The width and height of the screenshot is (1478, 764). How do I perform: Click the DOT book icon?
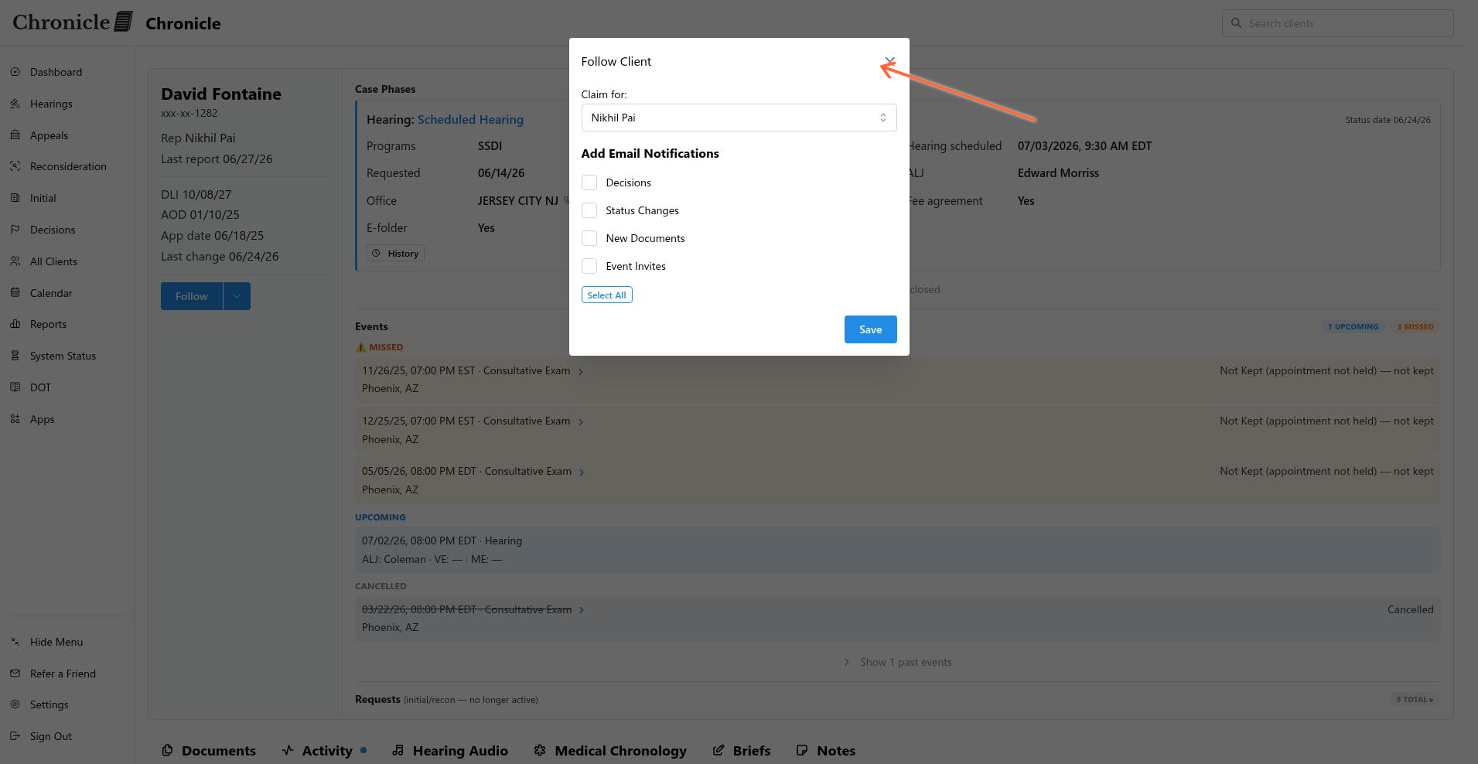click(x=15, y=387)
